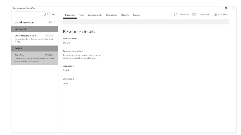Click the chevron next to All
The height and width of the screenshot is (135, 241).
(x=54, y=22)
